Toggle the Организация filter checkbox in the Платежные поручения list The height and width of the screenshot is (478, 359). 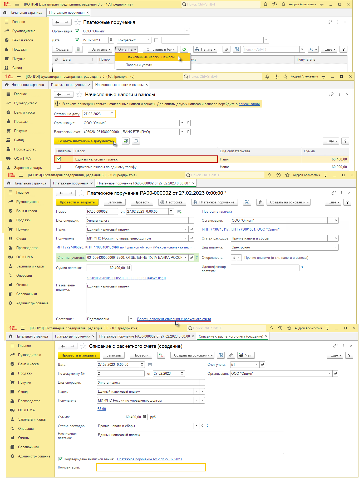point(77,31)
